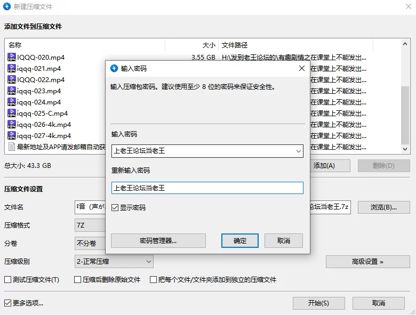The image size is (416, 315).
Task: Select file iqqq-021.mp4
Action: click(x=39, y=69)
